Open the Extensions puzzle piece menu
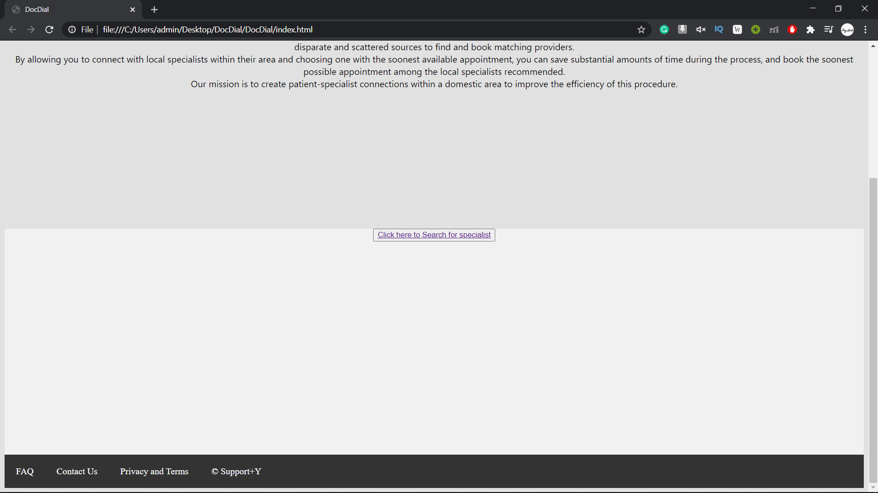The height and width of the screenshot is (493, 878). (x=810, y=30)
